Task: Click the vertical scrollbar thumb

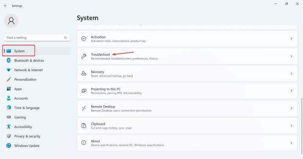Action: coord(301,123)
